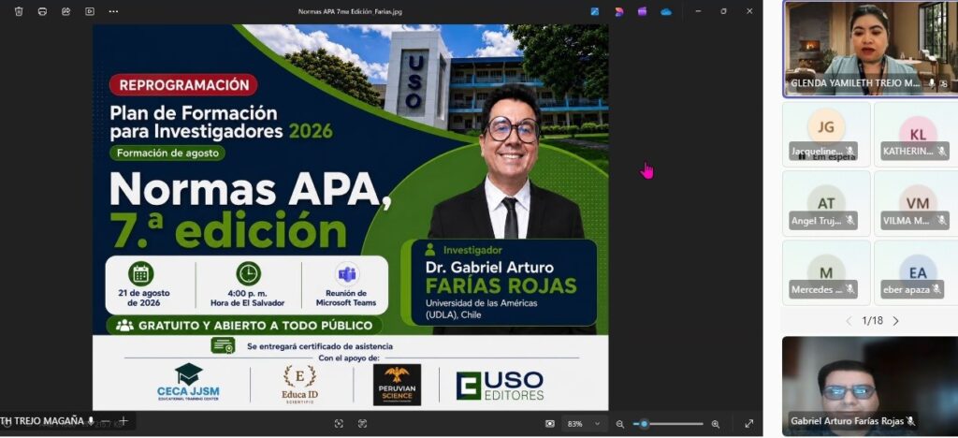Viewport: 958px width, 438px height.
Task: Open the three-dot more options menu
Action: (x=113, y=11)
